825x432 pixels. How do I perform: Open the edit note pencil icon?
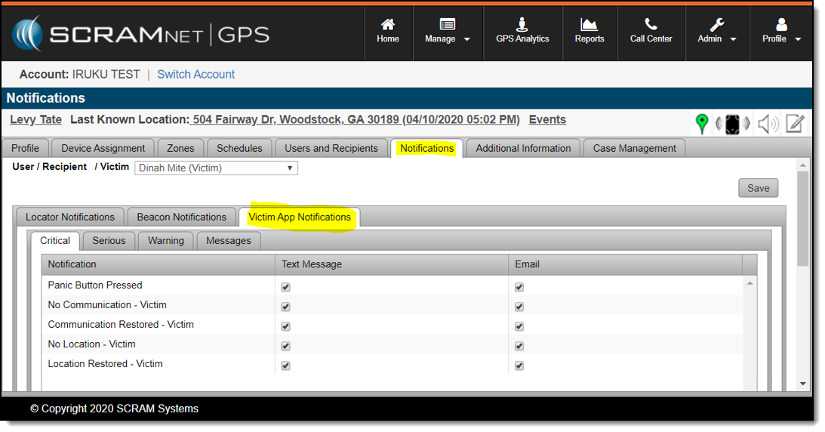[794, 124]
